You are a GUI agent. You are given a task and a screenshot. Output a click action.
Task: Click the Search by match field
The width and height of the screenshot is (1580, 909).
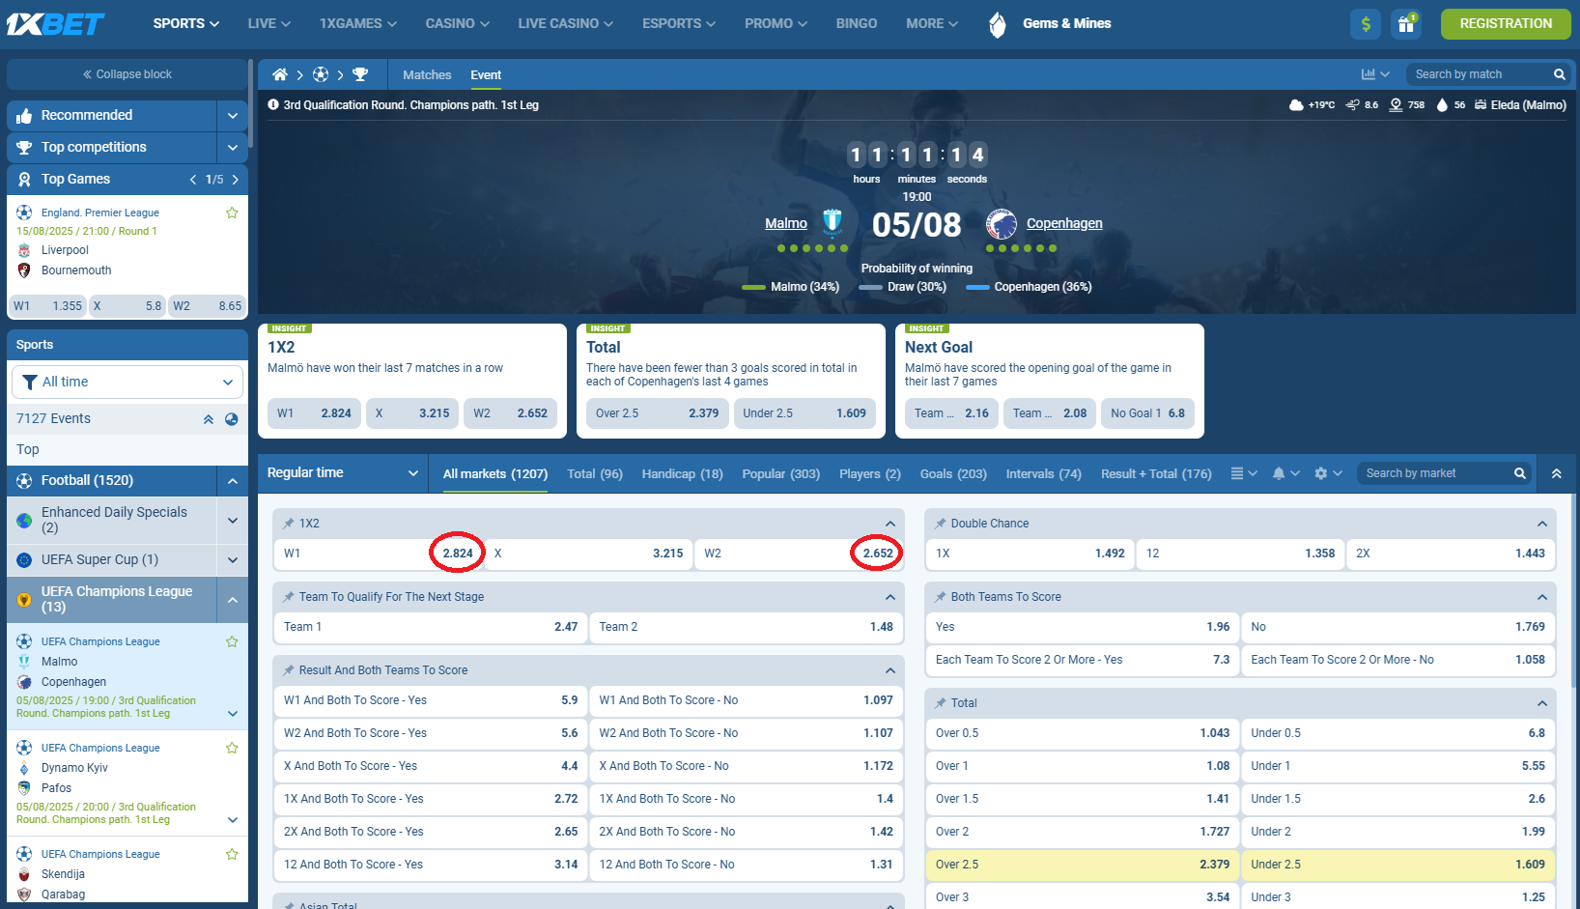pyautogui.click(x=1479, y=74)
